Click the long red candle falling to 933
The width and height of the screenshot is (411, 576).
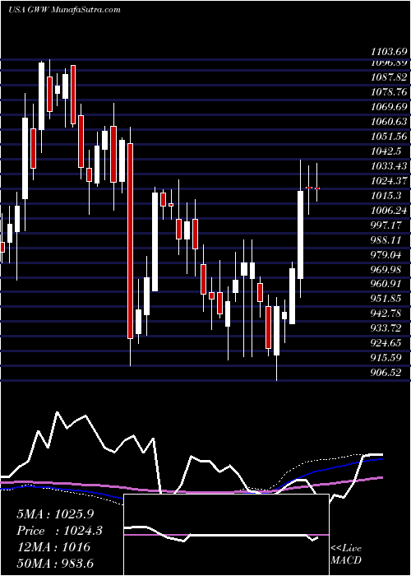coord(130,241)
